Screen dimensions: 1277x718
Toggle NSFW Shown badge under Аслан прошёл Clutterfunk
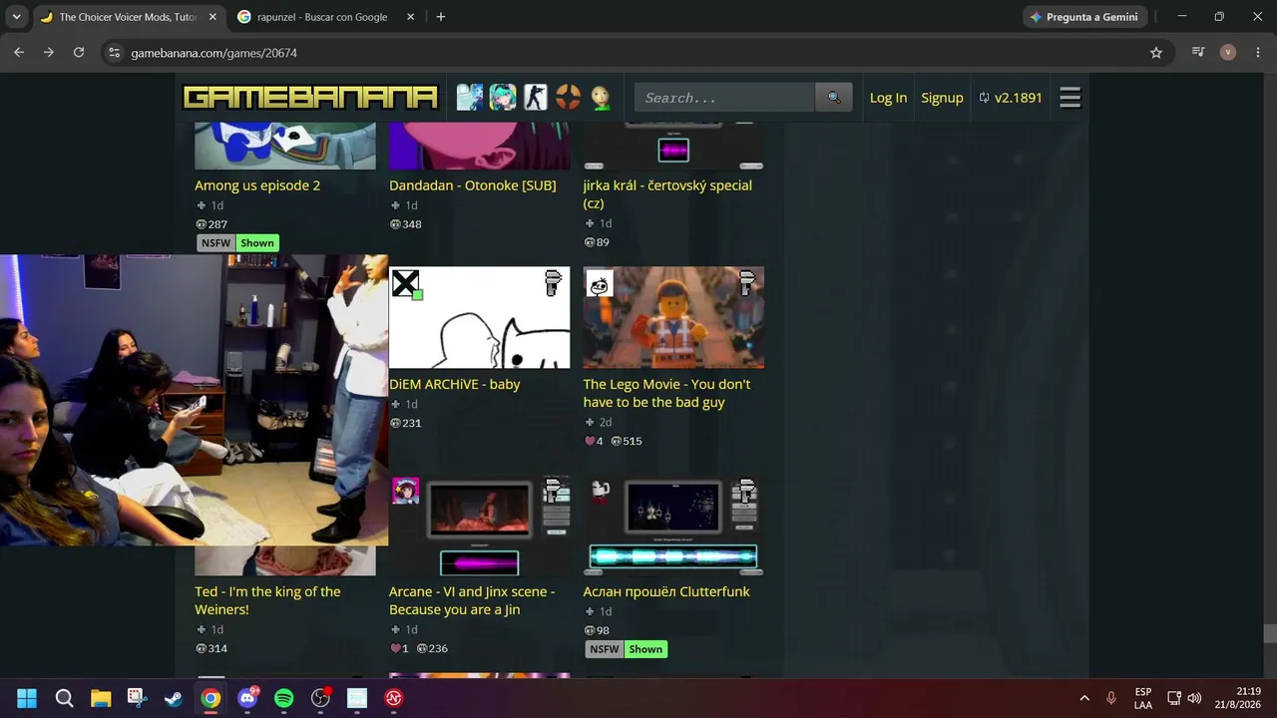[x=626, y=649]
